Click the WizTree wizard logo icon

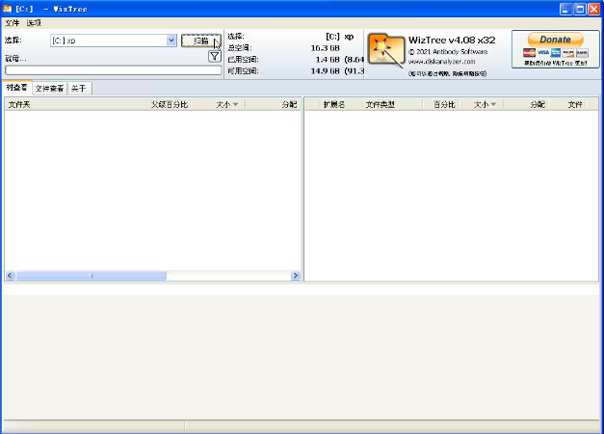point(386,50)
